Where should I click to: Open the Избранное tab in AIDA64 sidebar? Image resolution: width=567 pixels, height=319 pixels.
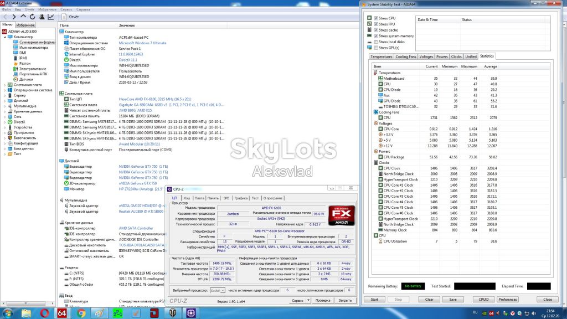pyautogui.click(x=25, y=25)
